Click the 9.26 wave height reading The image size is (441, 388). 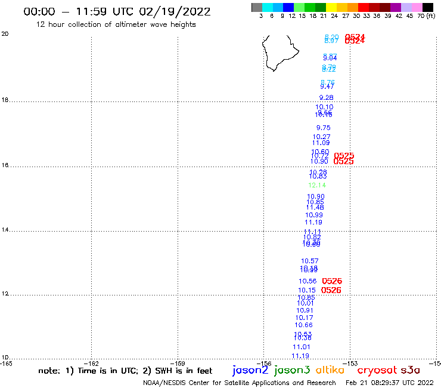coord(326,97)
